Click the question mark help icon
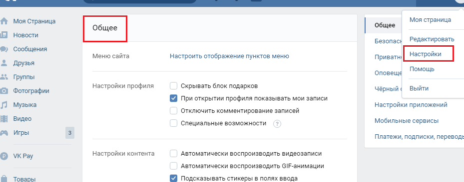Viewport: 464px width, 182px height. coord(277,124)
